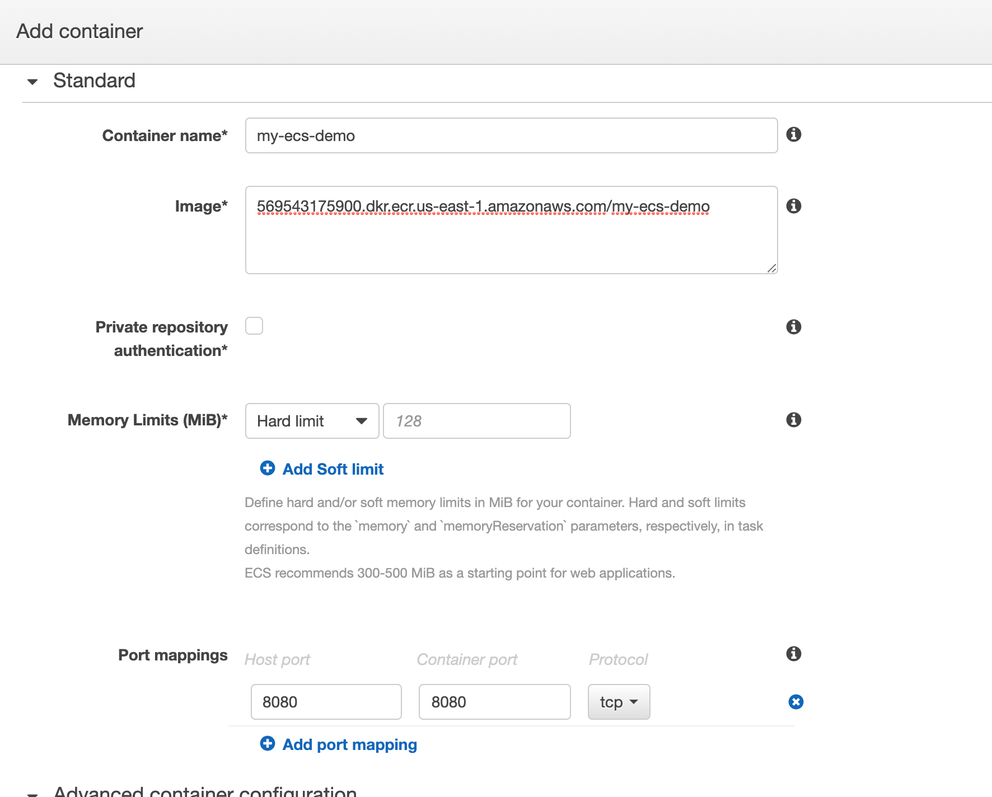This screenshot has height=797, width=992.
Task: Click info icon for Private repository authentication
Action: [x=794, y=327]
